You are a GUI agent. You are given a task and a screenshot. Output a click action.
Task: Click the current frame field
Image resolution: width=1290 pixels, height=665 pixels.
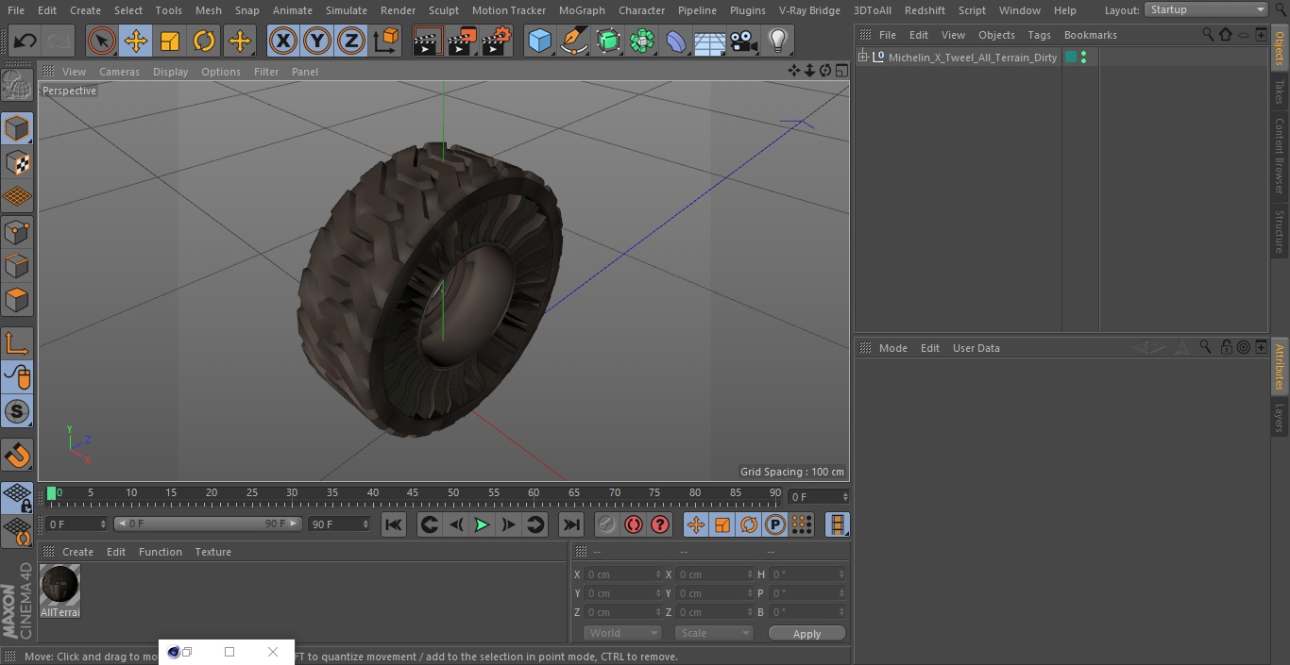tap(819, 496)
